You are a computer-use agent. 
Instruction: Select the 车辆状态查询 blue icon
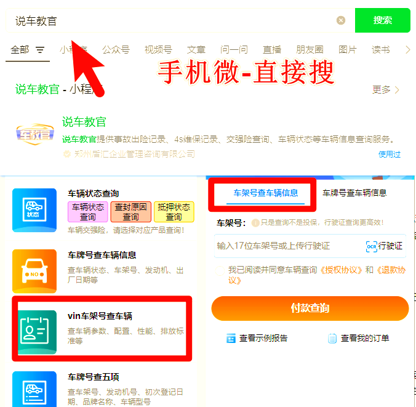pos(34,210)
